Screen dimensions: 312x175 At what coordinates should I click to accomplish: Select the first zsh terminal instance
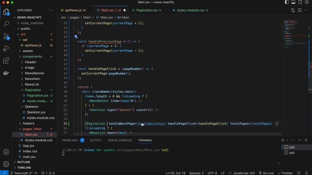coord(296,147)
